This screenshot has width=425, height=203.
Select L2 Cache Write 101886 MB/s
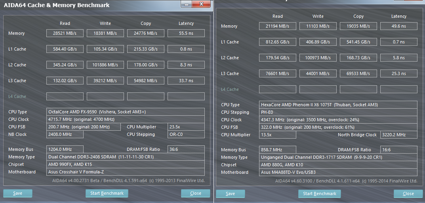(105, 65)
